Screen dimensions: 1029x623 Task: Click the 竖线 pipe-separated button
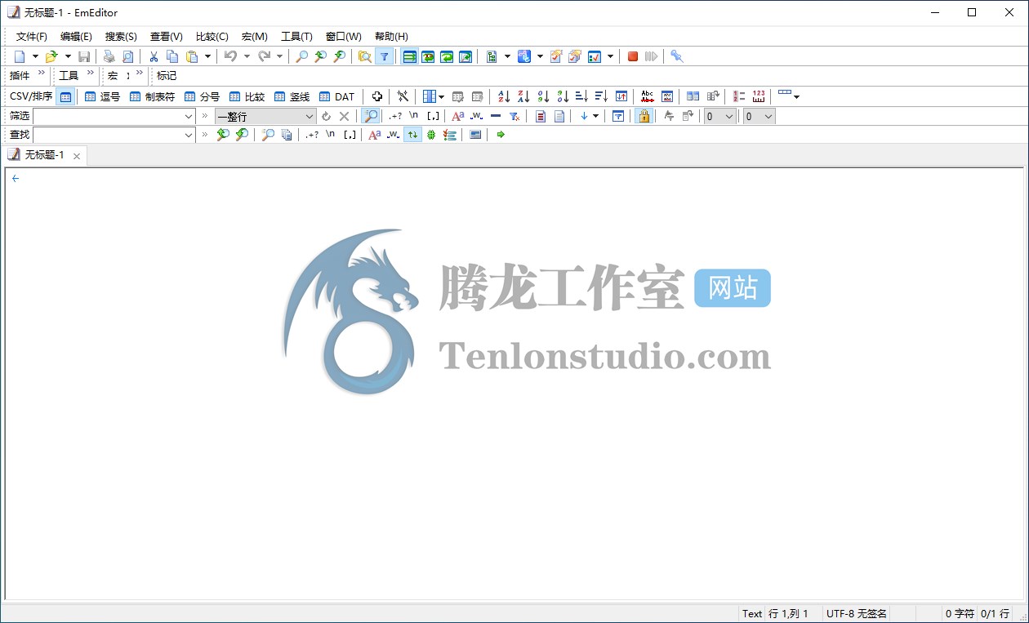[292, 96]
